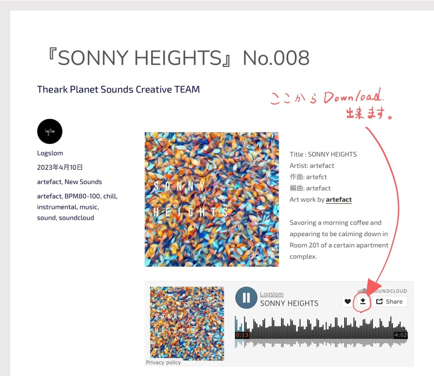Viewport: 434px width, 376px height.
Task: Open the large SONNY HEIGHTS cover image
Action: pyautogui.click(x=211, y=199)
